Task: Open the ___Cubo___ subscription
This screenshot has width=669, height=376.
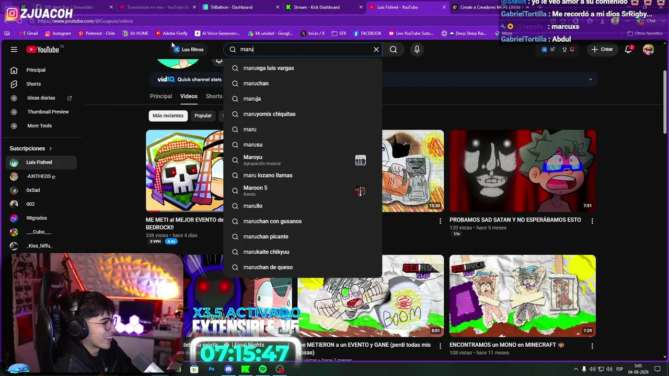Action: [42, 232]
